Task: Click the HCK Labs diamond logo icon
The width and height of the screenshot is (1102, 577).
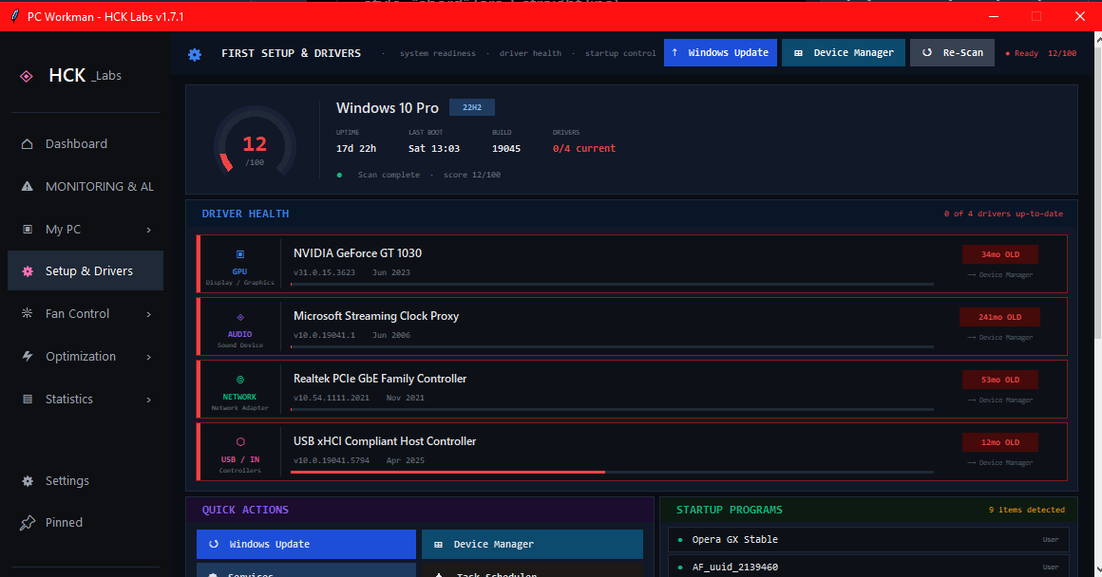Action: (x=26, y=76)
